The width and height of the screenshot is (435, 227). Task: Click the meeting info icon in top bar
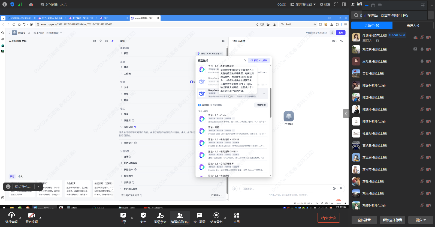pos(5,4)
